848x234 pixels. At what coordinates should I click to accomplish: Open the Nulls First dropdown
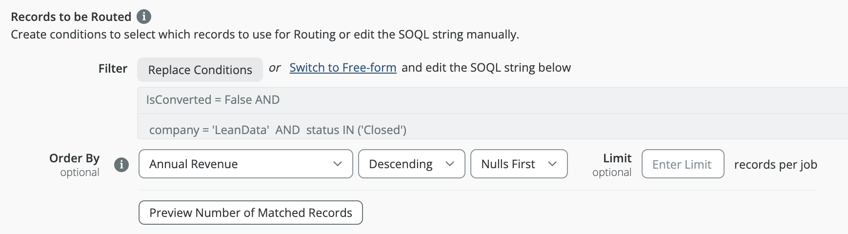click(x=519, y=164)
